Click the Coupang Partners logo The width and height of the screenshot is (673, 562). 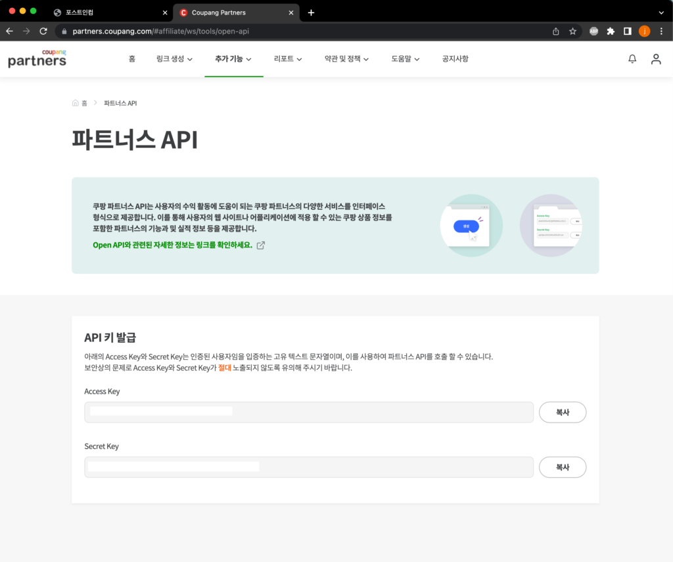(x=37, y=59)
